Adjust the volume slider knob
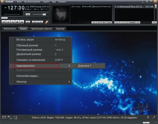Viewport: 158px width, 124px height. (44, 14)
